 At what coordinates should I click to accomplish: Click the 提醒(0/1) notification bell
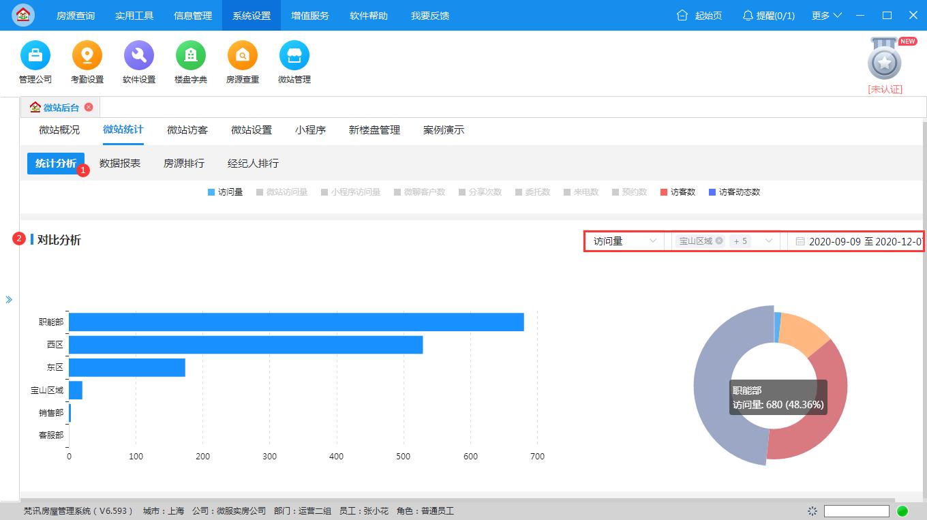(x=768, y=15)
